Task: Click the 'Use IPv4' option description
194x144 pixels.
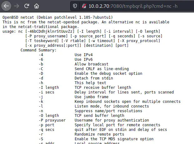Action: tap(83, 55)
